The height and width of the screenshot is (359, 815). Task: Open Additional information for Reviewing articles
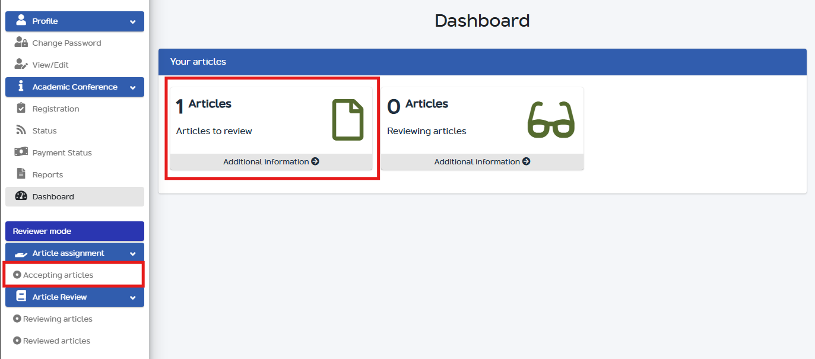pyautogui.click(x=482, y=161)
